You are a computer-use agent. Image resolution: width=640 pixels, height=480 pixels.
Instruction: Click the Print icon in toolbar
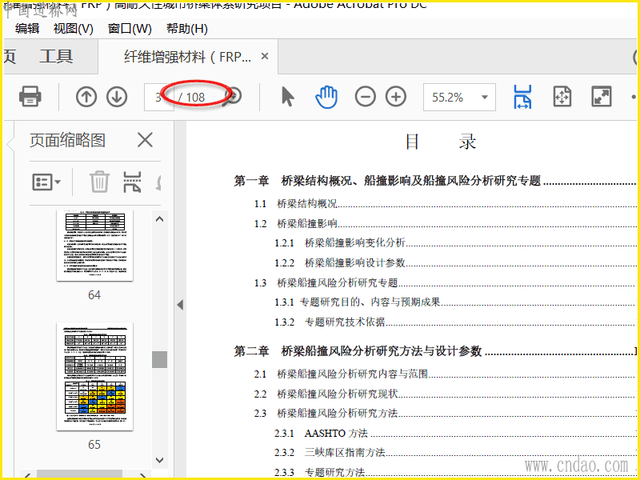30,97
